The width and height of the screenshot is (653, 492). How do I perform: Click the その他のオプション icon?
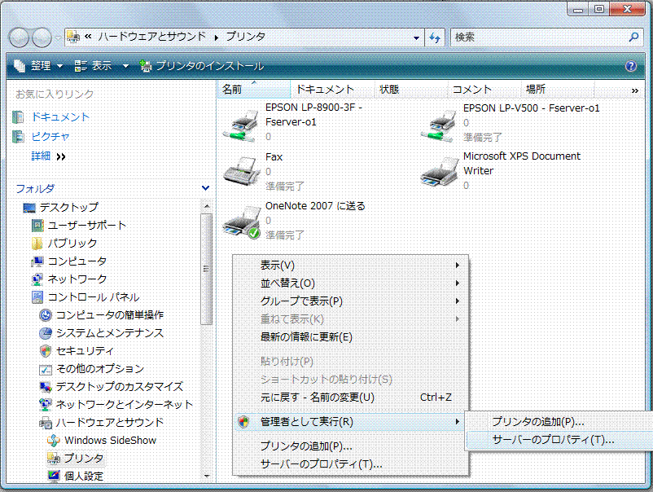(x=46, y=369)
